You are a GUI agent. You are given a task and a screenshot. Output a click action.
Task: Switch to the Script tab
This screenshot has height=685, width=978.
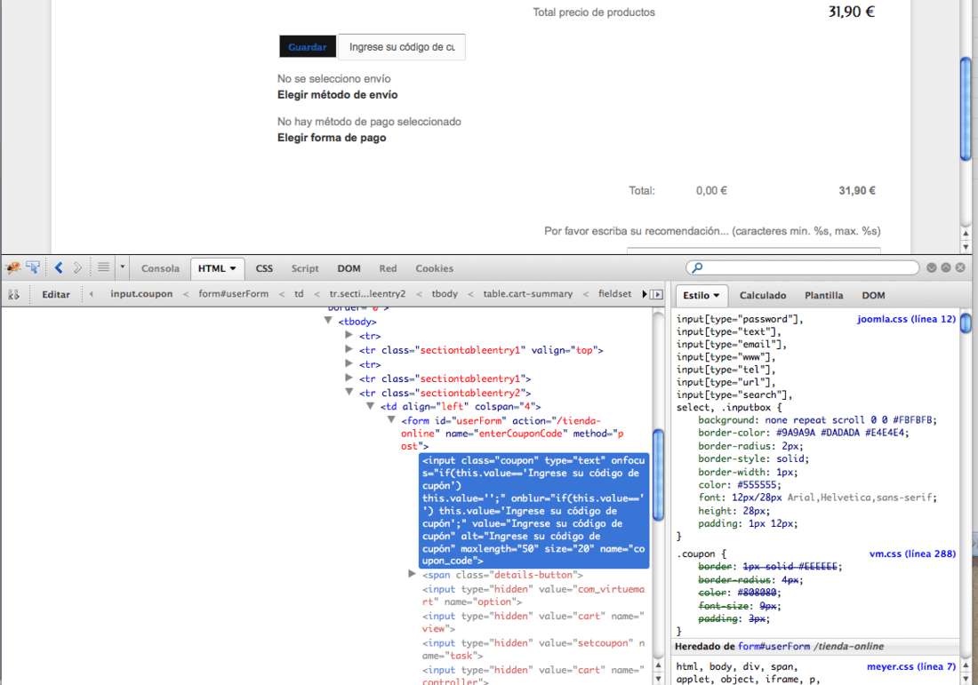(x=305, y=268)
